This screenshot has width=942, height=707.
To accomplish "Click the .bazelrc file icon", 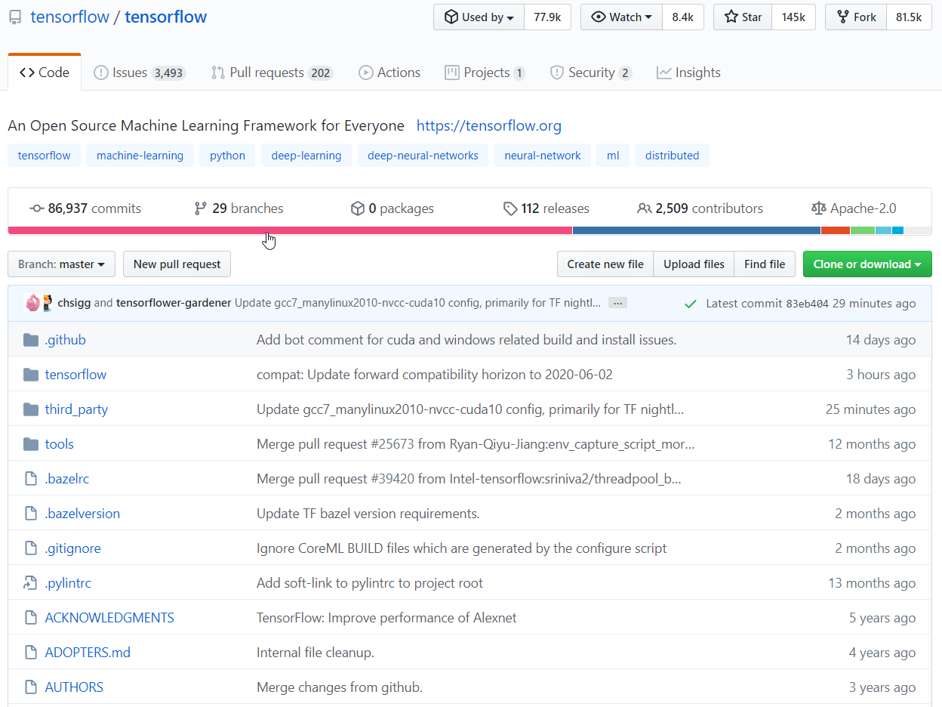I will (x=31, y=479).
